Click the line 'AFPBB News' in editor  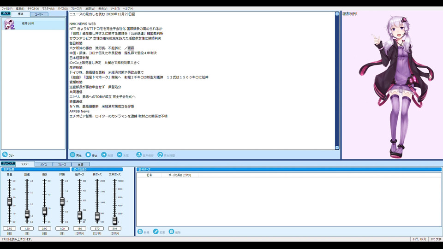[79, 111]
